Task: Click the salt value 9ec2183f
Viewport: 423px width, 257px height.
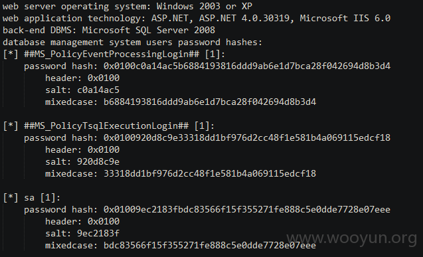Action: [x=98, y=233]
